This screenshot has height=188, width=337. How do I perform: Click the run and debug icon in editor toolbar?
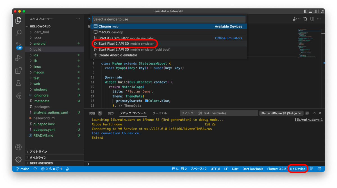point(295,19)
